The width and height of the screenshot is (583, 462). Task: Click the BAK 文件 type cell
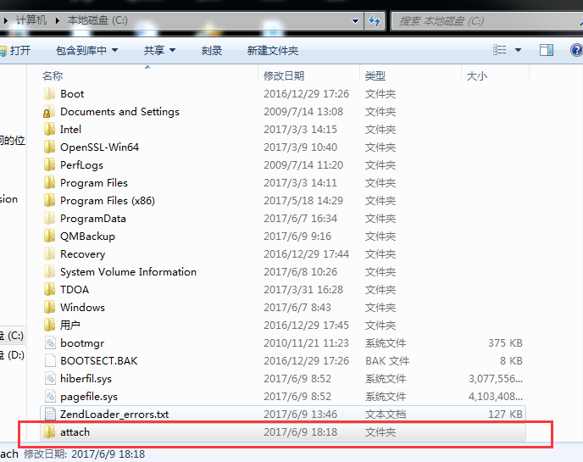coord(387,361)
